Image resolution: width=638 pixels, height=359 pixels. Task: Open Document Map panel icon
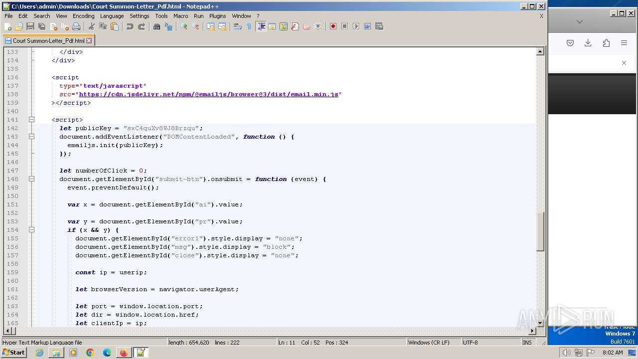(x=283, y=26)
